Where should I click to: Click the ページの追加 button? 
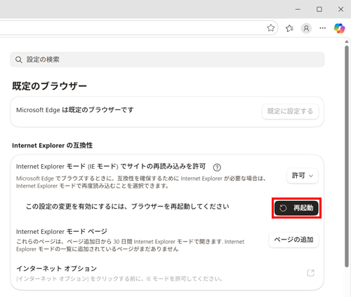tap(293, 240)
